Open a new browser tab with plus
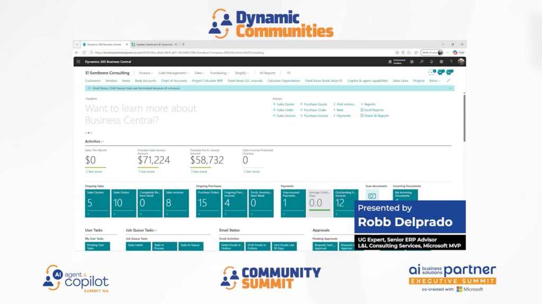542x304 pixels. pos(184,44)
